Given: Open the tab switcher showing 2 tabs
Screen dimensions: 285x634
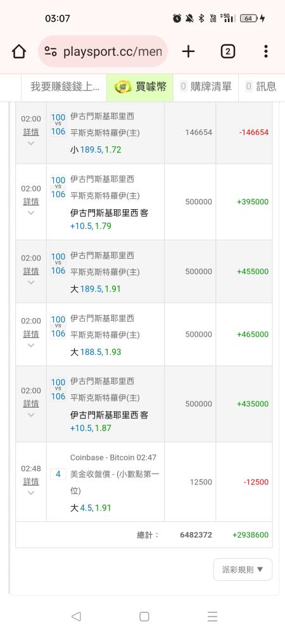Looking at the screenshot, I should [x=227, y=51].
